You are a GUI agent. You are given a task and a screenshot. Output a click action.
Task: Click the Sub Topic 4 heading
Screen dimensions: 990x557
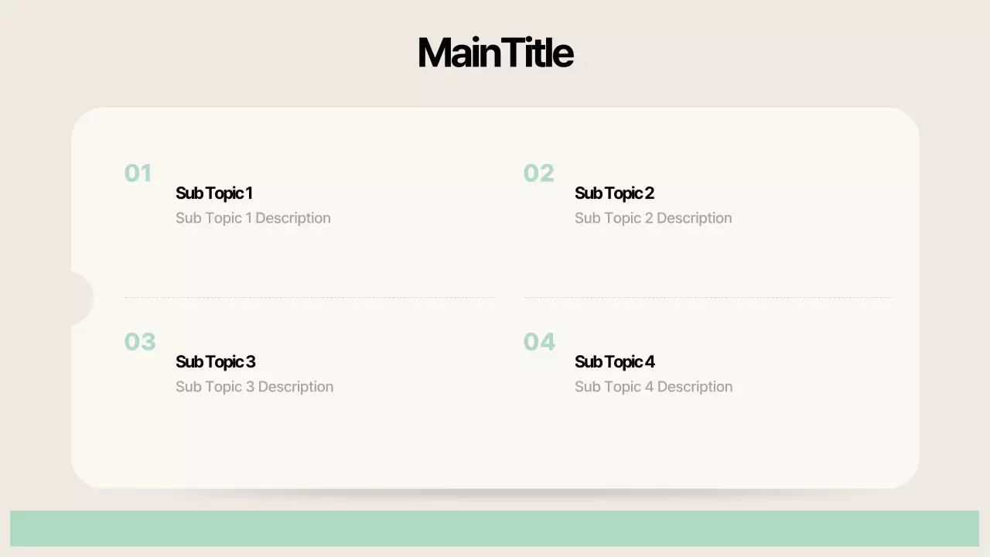pyautogui.click(x=614, y=362)
